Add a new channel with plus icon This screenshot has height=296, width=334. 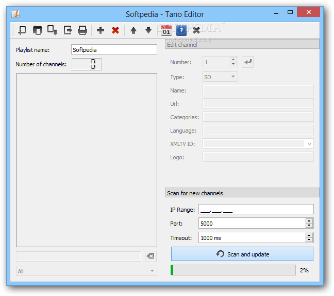coord(101,30)
